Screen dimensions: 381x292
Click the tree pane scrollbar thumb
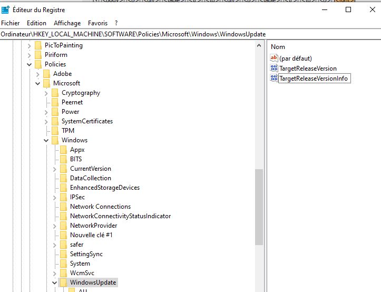click(x=259, y=207)
